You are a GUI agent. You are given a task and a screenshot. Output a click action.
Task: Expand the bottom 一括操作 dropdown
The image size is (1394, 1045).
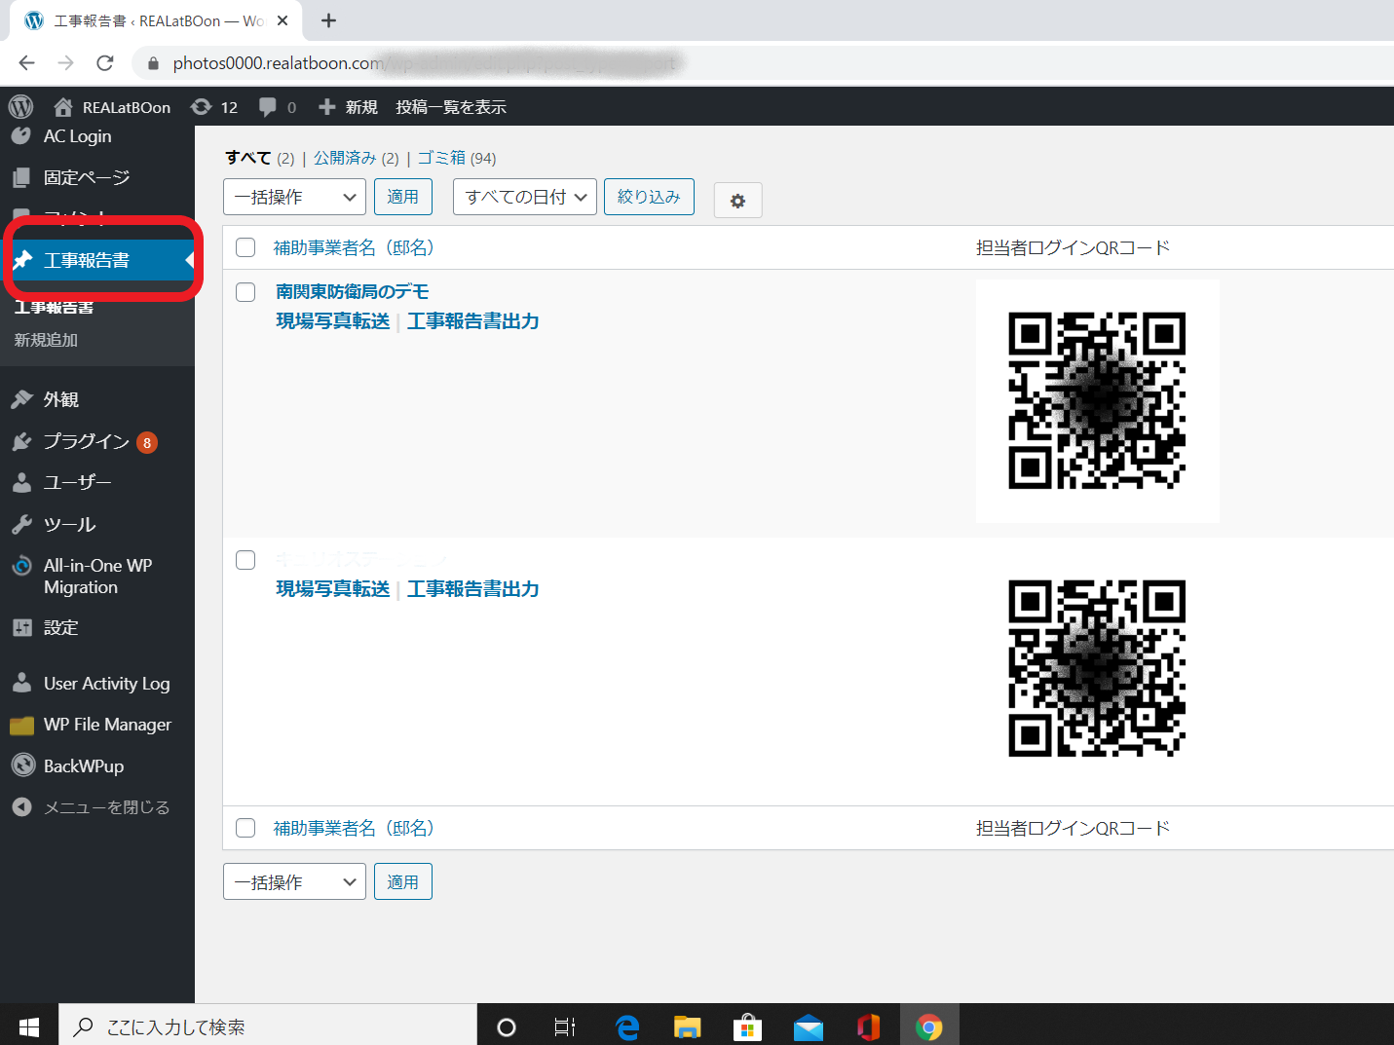294,882
